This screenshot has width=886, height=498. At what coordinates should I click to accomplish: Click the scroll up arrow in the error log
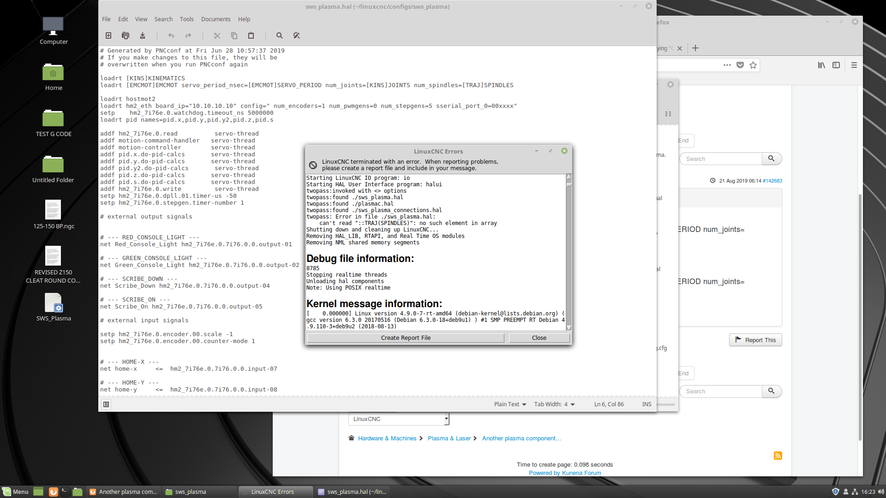(x=569, y=177)
